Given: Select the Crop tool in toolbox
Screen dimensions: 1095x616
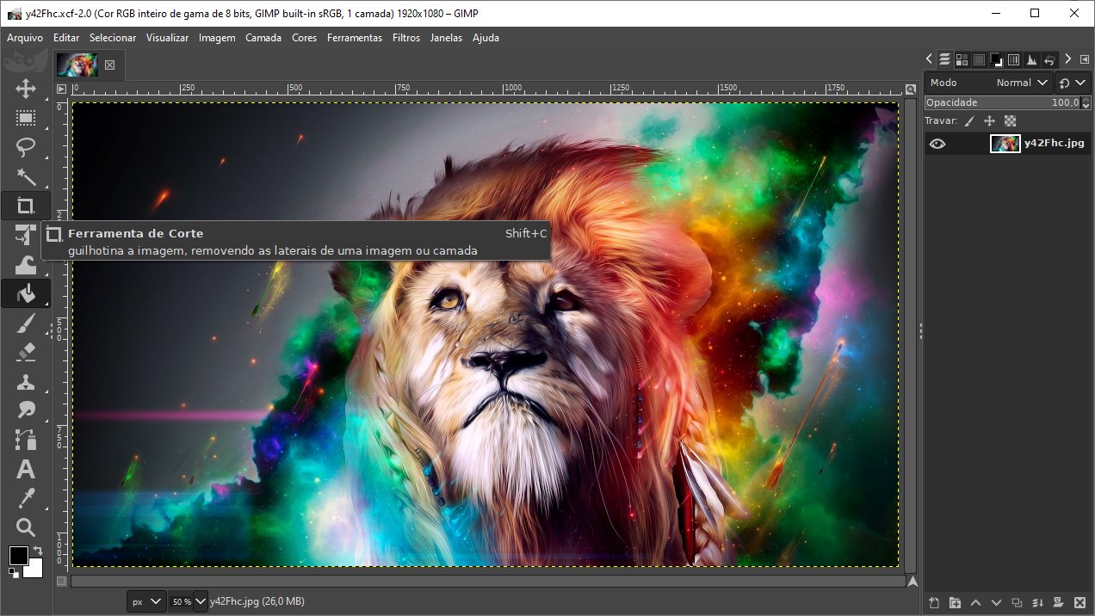Looking at the screenshot, I should pyautogui.click(x=26, y=206).
